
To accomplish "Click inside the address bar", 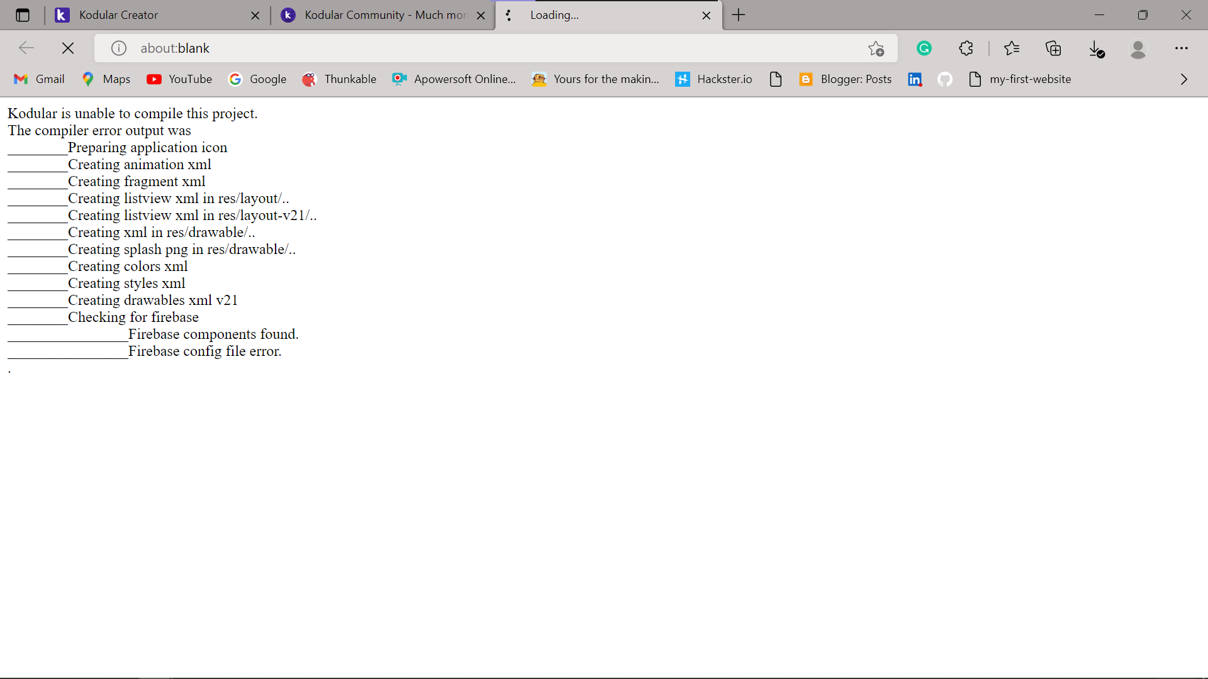I will pyautogui.click(x=440, y=48).
